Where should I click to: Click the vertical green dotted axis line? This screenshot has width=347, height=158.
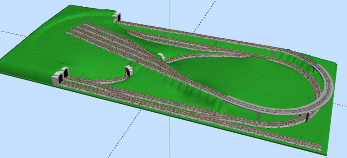click(170, 12)
